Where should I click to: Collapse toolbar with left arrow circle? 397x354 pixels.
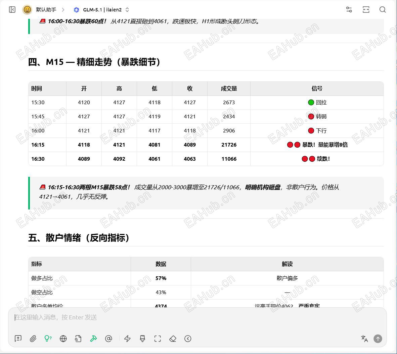[188, 339]
